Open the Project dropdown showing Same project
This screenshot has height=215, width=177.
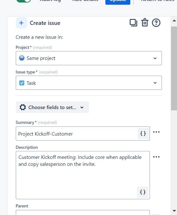pos(89,58)
